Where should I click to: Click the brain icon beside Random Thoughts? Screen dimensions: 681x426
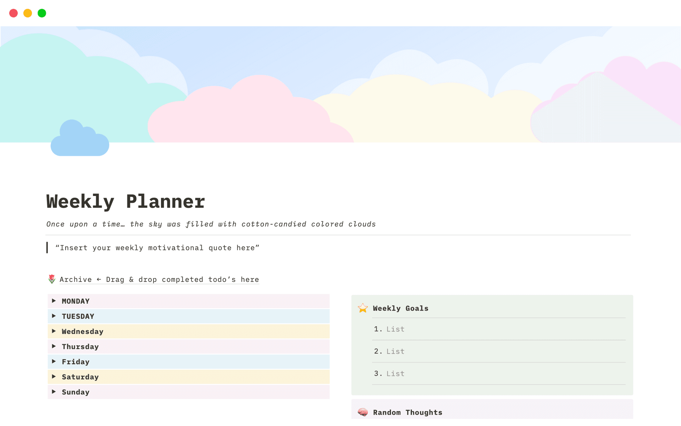tap(363, 412)
